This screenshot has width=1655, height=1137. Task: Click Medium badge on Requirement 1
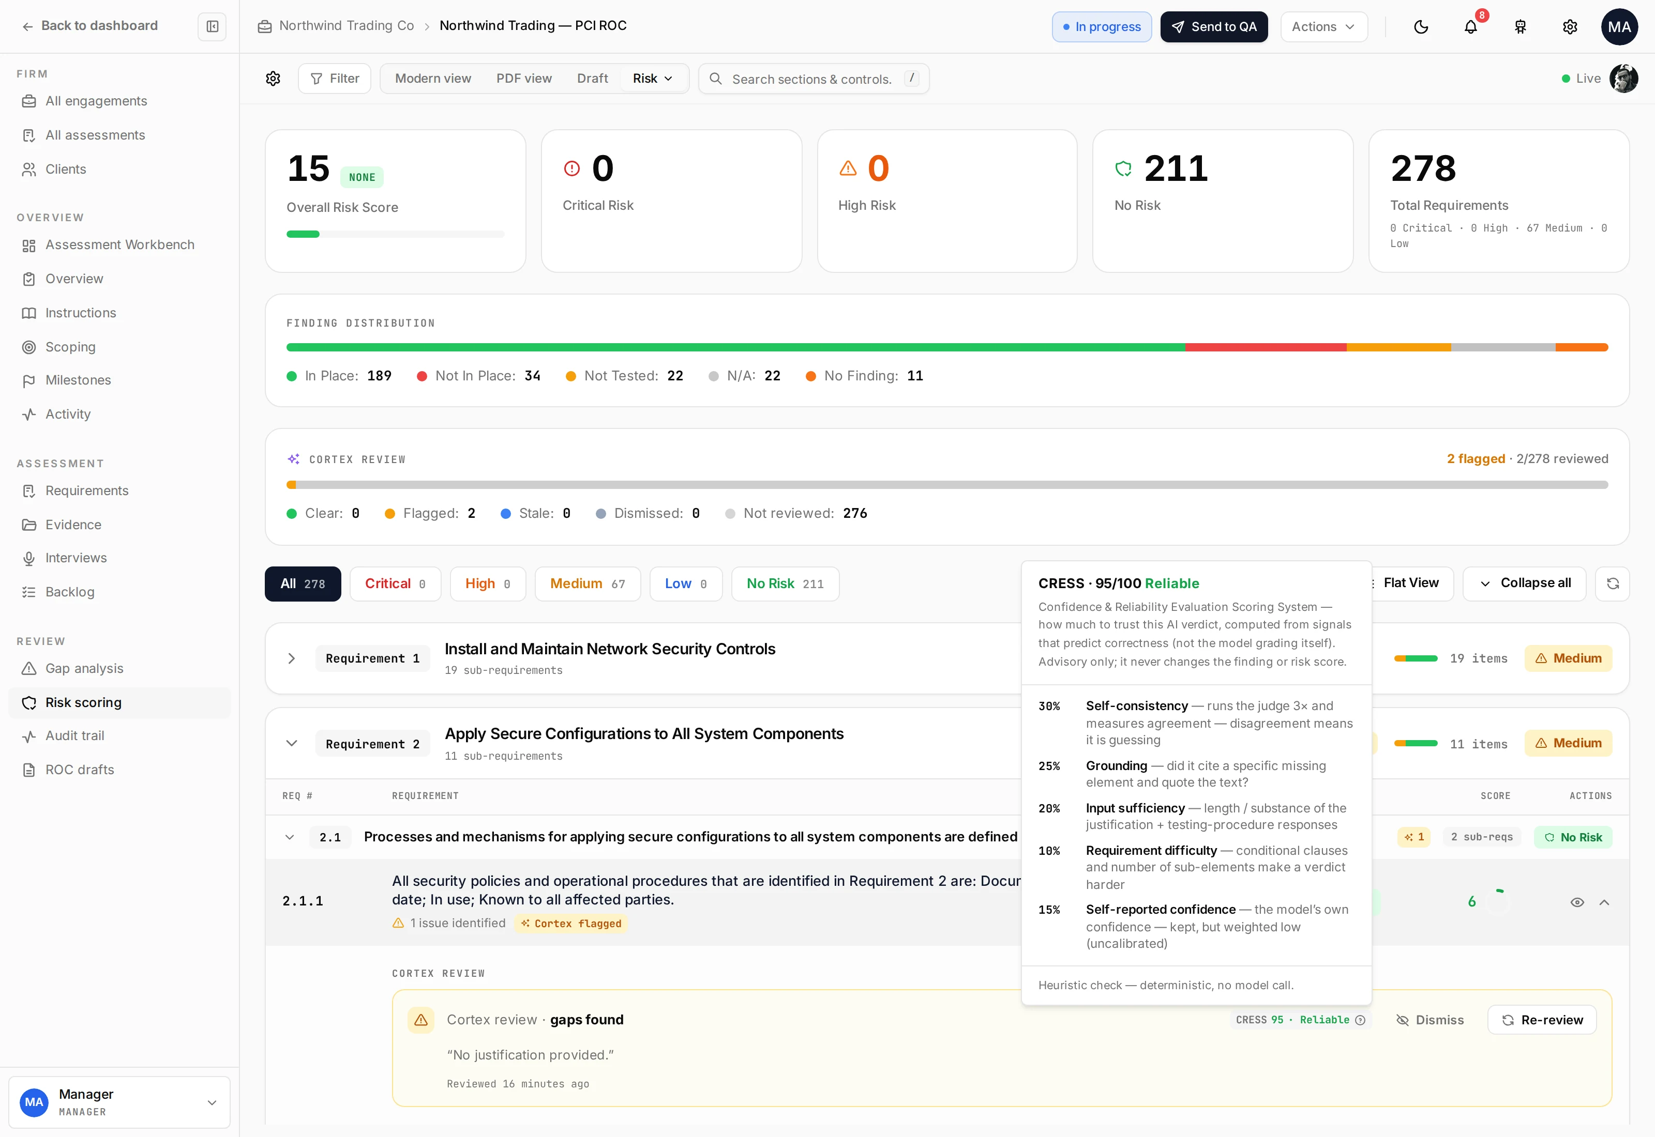tap(1568, 659)
